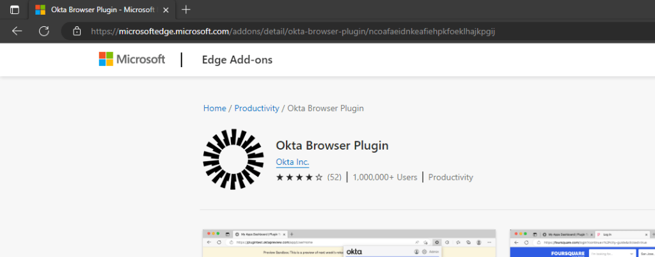Click the Okta sunburst logo image
This screenshot has width=655, height=257.
pyautogui.click(x=233, y=160)
